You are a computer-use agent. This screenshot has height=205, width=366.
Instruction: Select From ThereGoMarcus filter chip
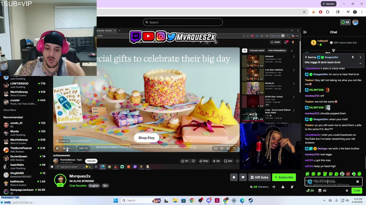coord(277,50)
